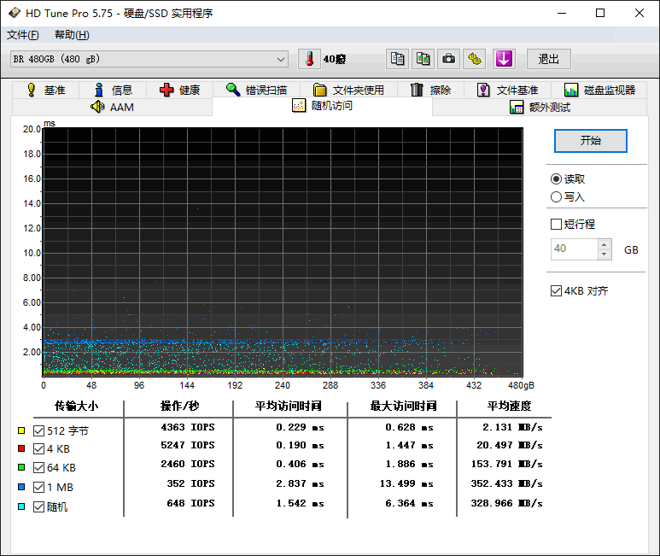Viewport: 660px width, 556px height.
Task: Open options via the yellow gears icon
Action: 475,59
